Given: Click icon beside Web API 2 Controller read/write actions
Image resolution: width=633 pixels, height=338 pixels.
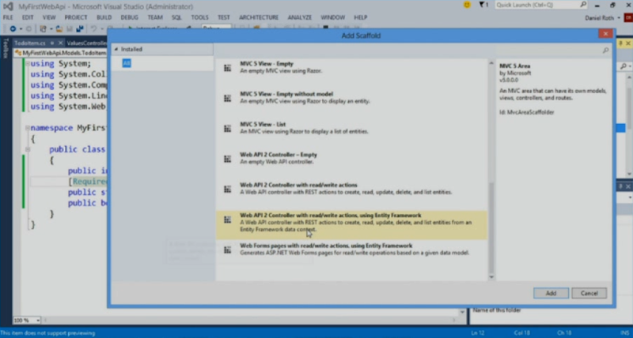Looking at the screenshot, I should pyautogui.click(x=228, y=189).
